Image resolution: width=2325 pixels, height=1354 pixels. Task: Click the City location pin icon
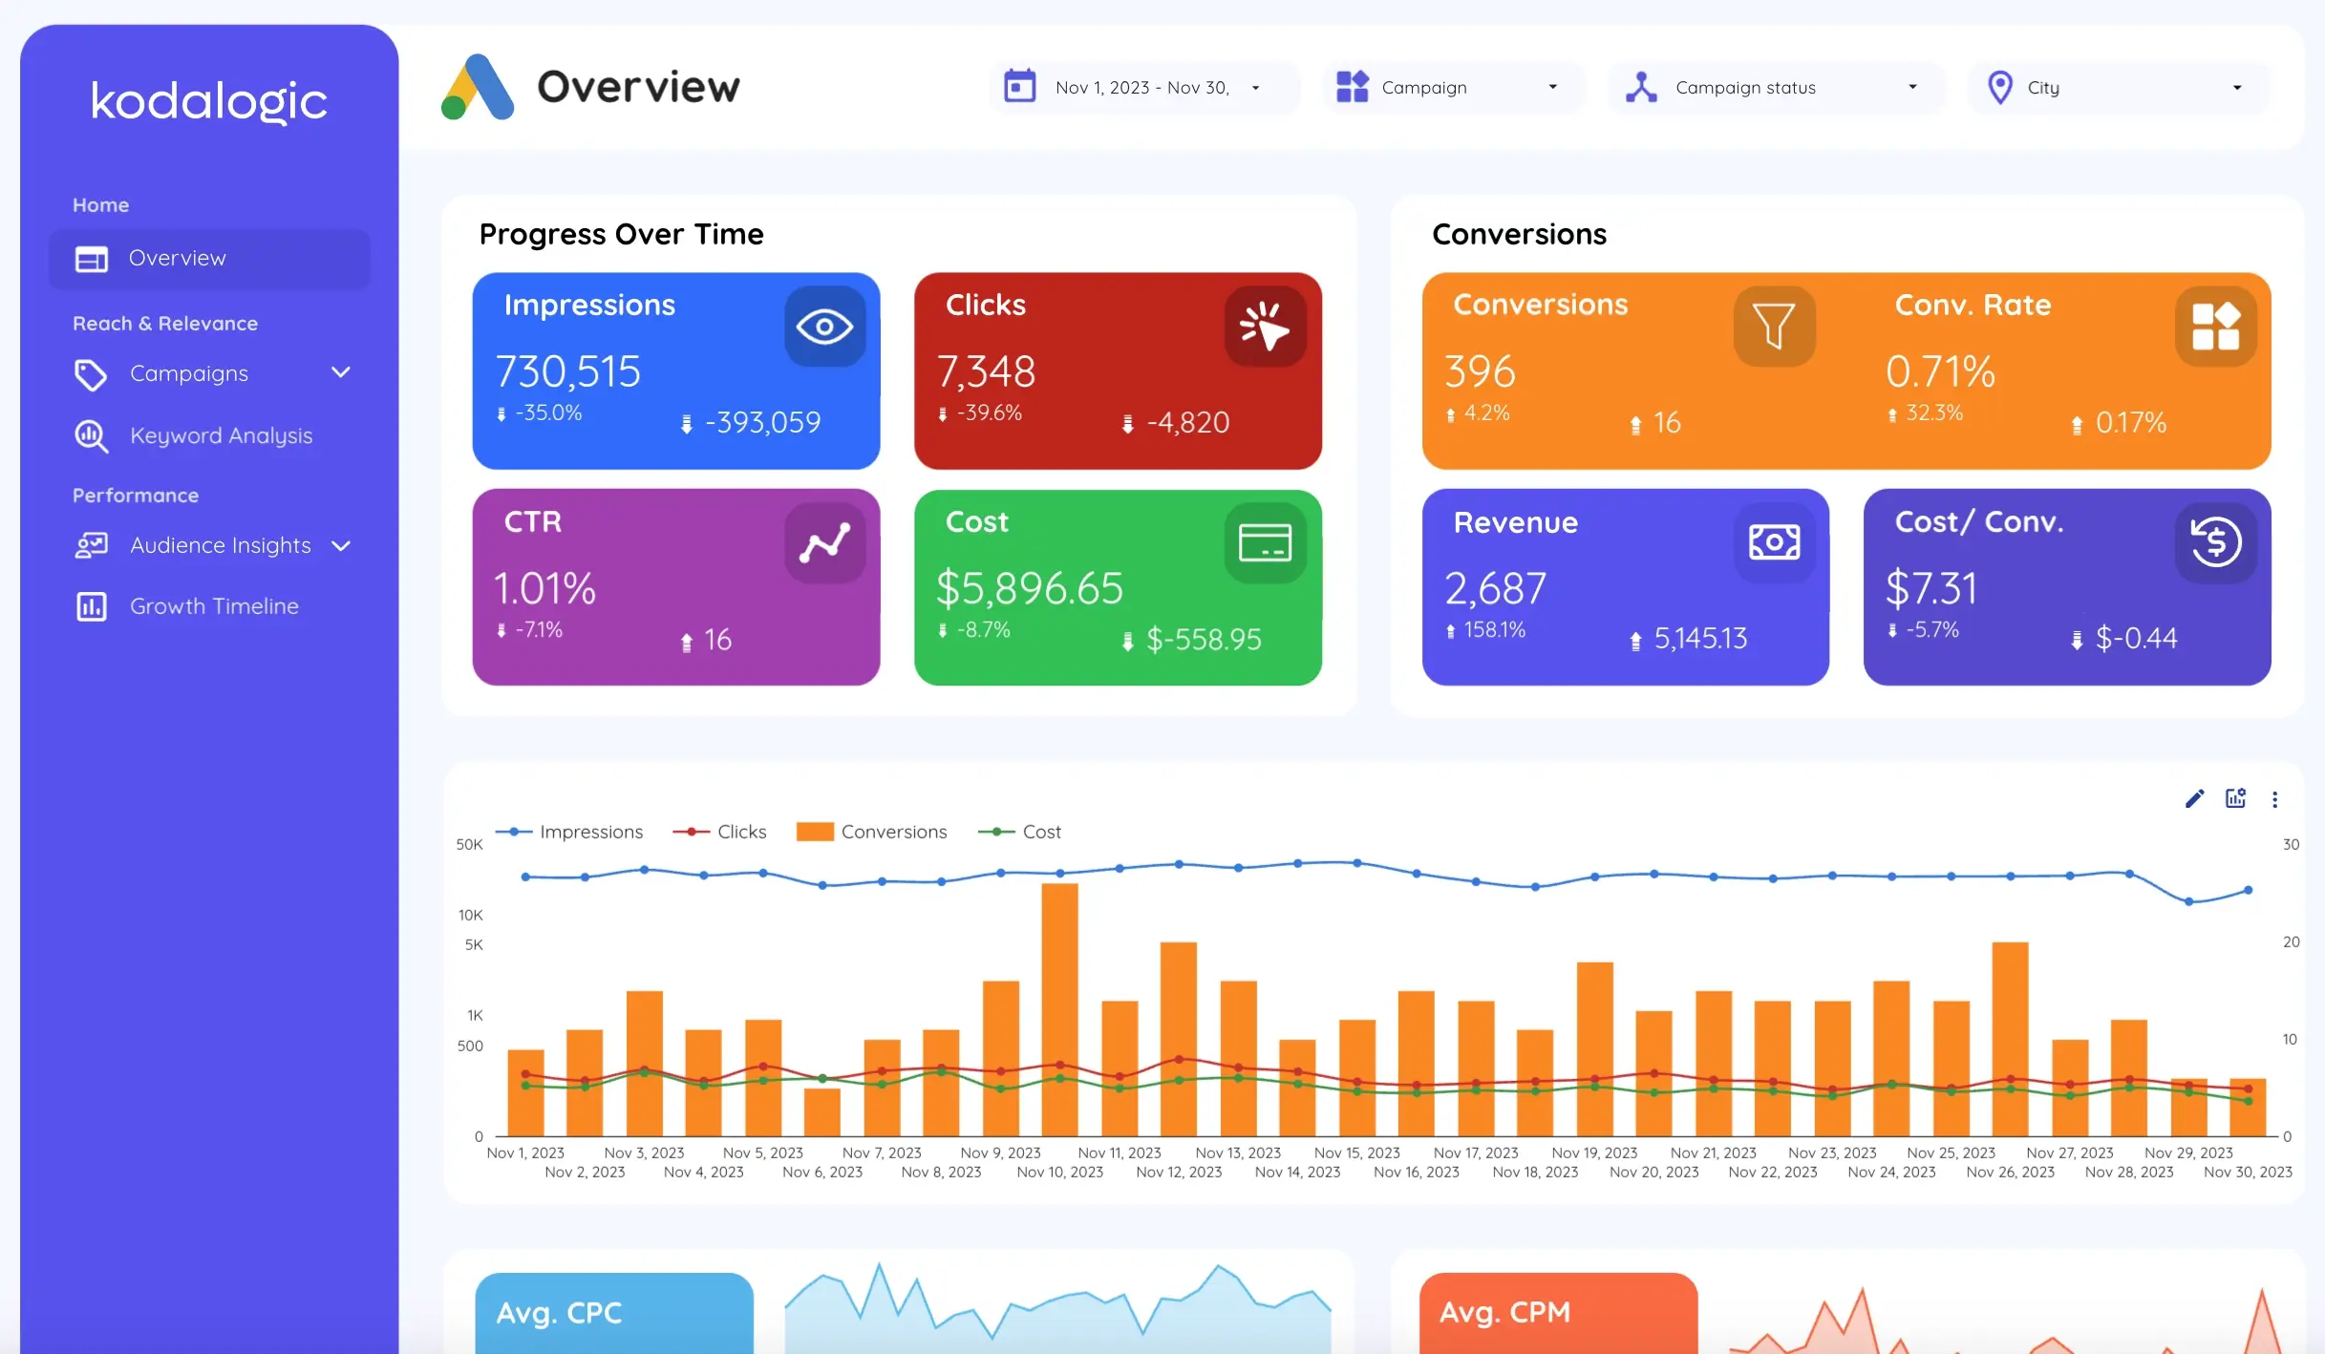1999,87
